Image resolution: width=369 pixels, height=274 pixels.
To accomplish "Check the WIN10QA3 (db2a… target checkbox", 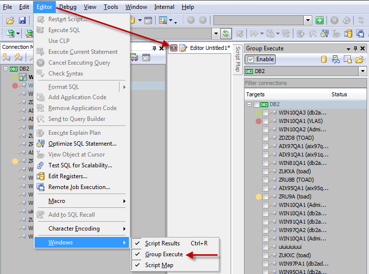I will pyautogui.click(x=265, y=113).
